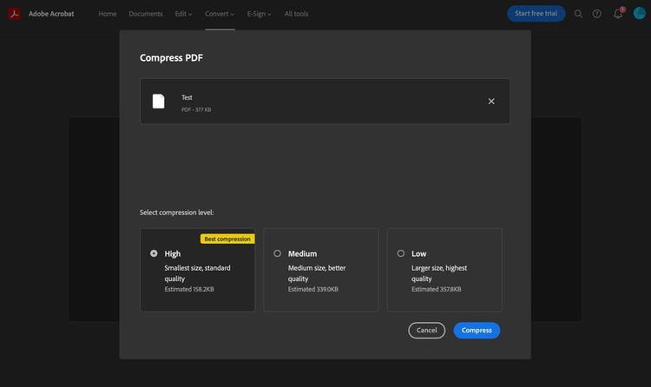Open the user profile avatar

coord(640,14)
